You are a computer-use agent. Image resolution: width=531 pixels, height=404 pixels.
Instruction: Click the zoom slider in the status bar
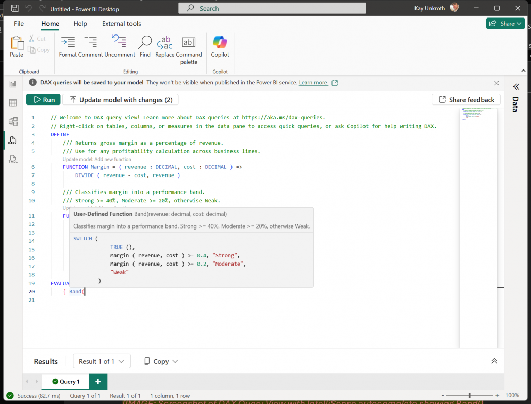pos(469,395)
